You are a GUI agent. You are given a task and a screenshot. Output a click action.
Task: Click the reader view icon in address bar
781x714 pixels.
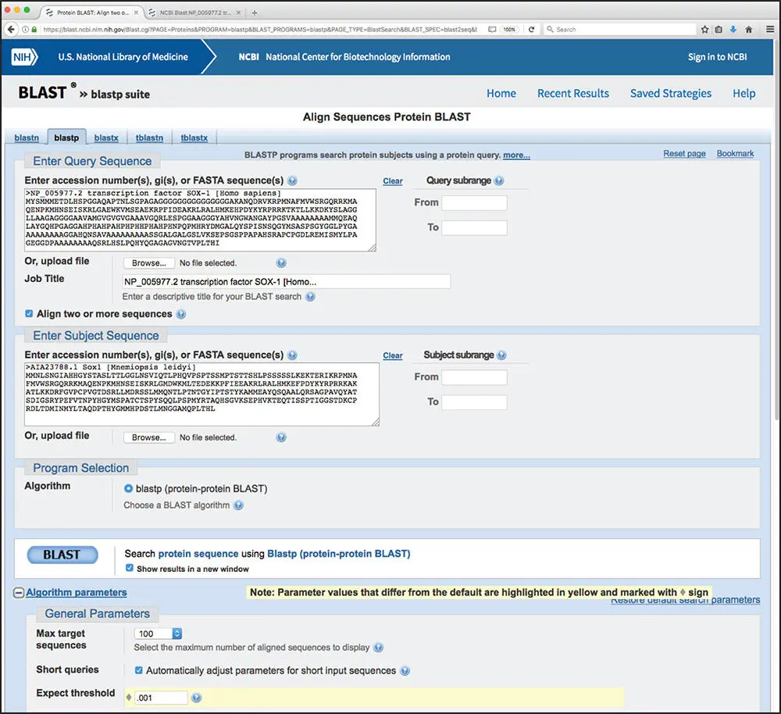click(x=492, y=30)
